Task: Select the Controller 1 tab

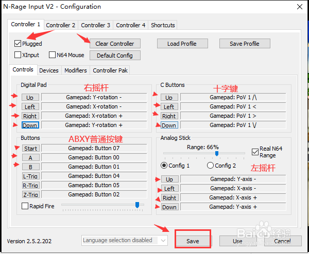Action: point(26,24)
